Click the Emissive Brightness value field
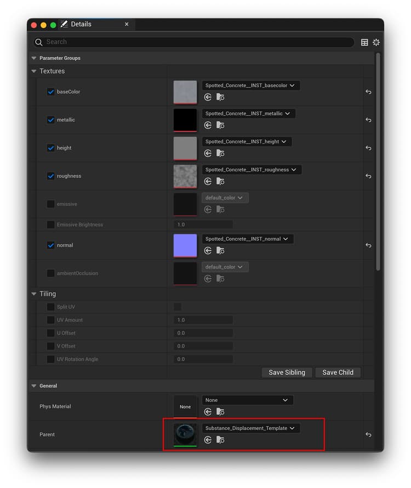Viewport: 411px width, 488px height. pos(203,225)
